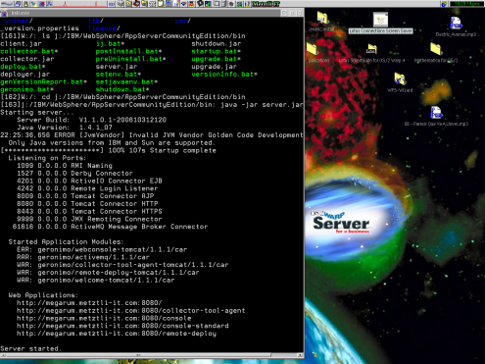This screenshot has width=485, height=364.
Task: Click the '1527 0.0.0.0 Derby Connector' line
Action: [x=74, y=174]
